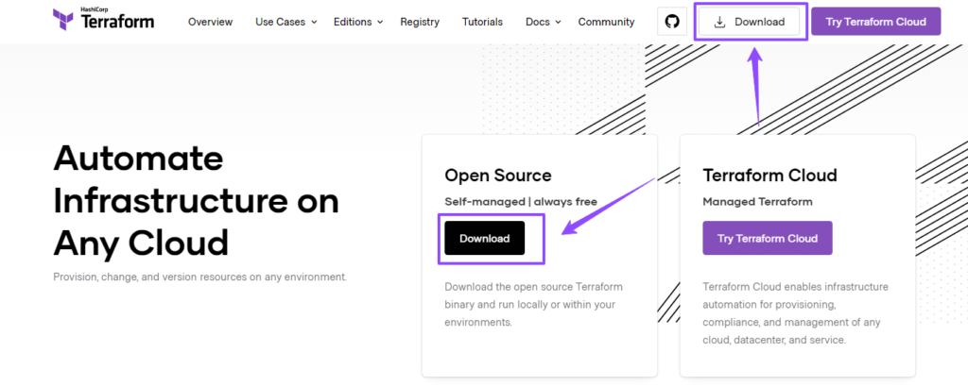Click 'Managed Terraform' subtitle text

pyautogui.click(x=757, y=202)
